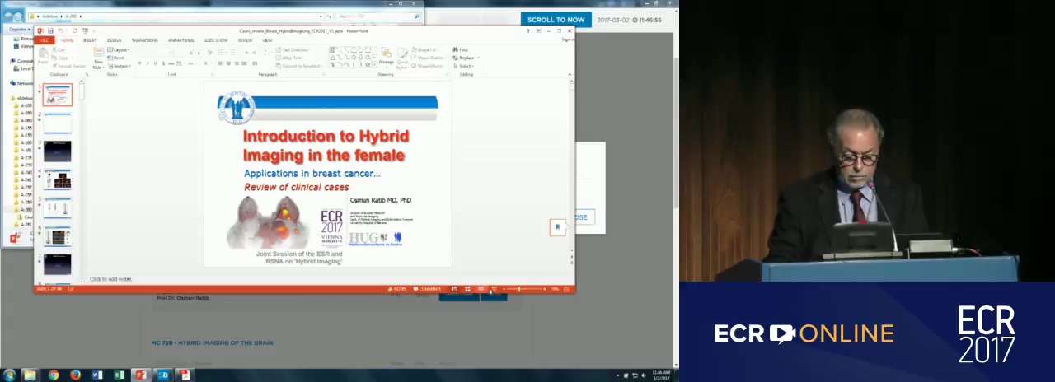Open Word from taskbar
The height and width of the screenshot is (382, 1055).
[x=97, y=375]
